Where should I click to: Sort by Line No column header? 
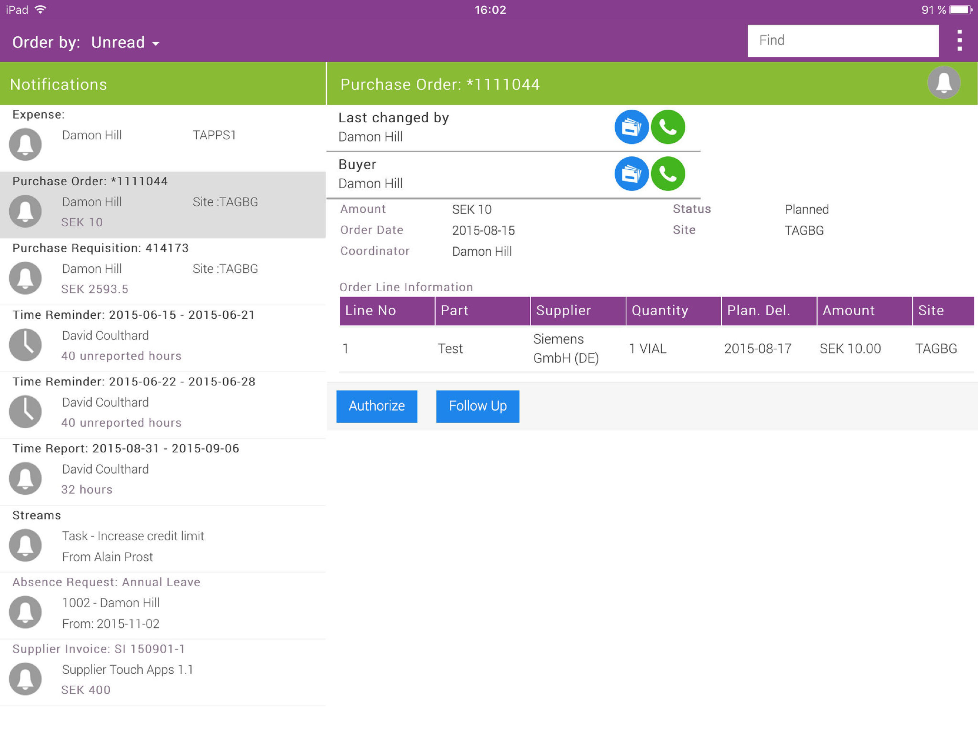point(387,311)
